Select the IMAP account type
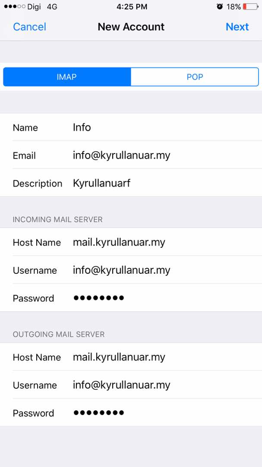This screenshot has height=467, width=262. tap(67, 77)
